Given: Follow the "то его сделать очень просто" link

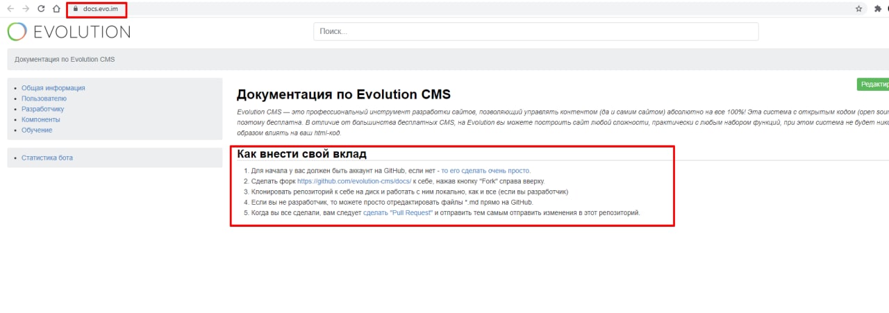Looking at the screenshot, I should [485, 171].
